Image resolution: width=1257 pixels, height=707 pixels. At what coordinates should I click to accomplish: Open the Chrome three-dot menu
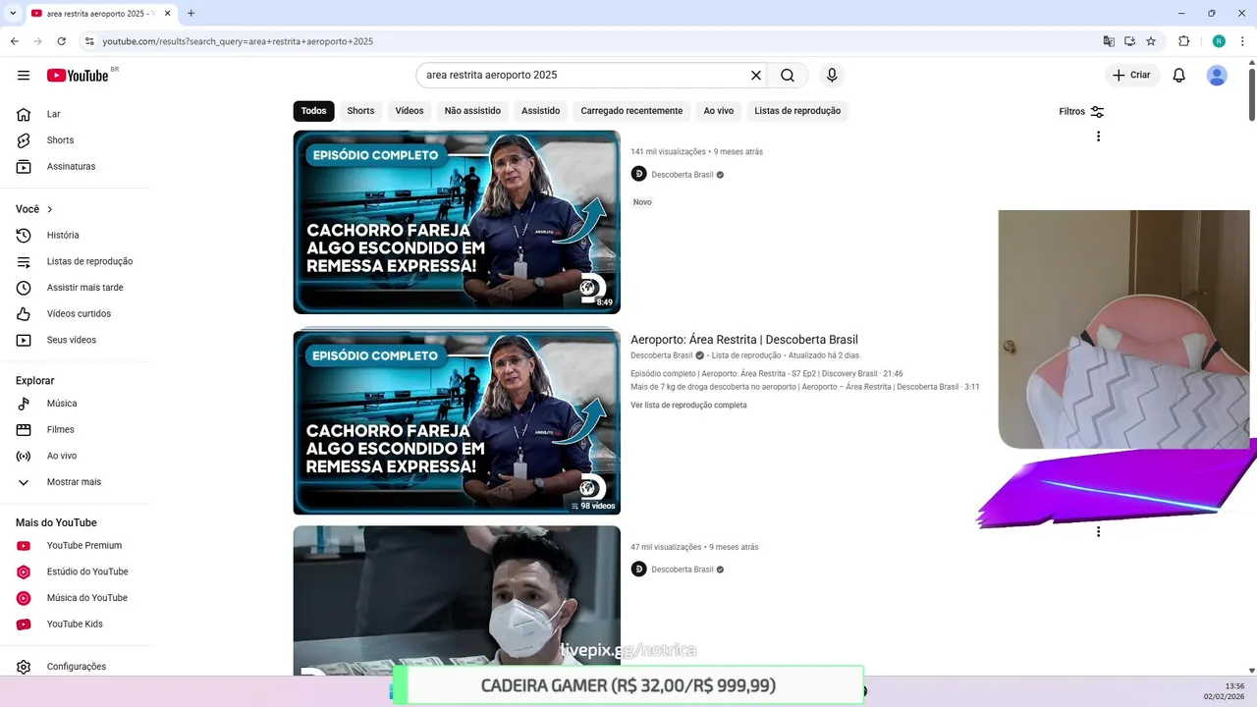coord(1242,41)
